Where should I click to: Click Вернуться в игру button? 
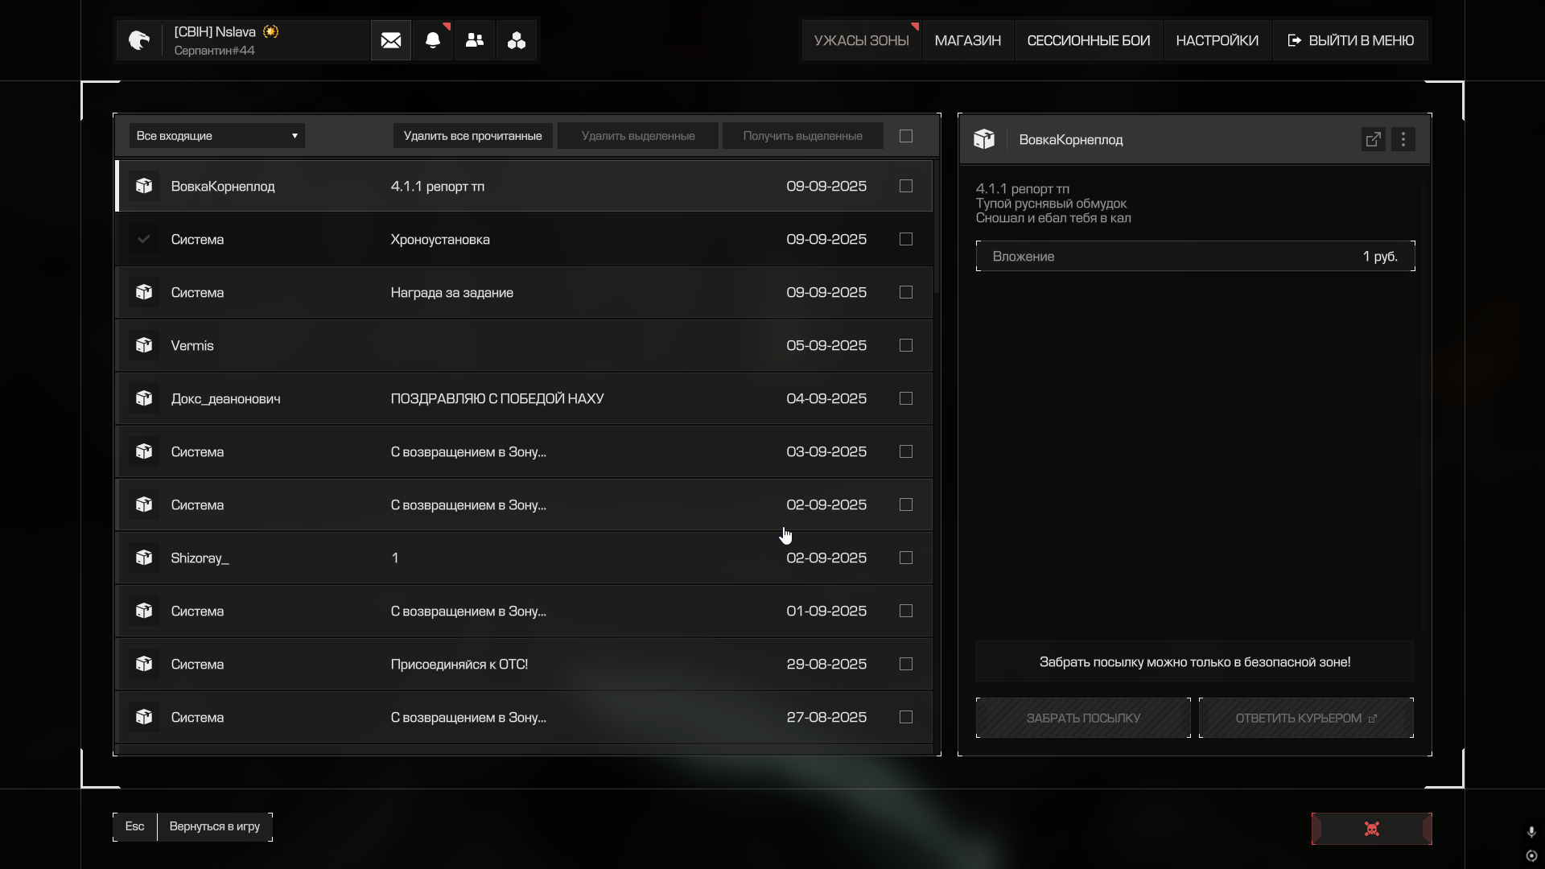point(215,826)
